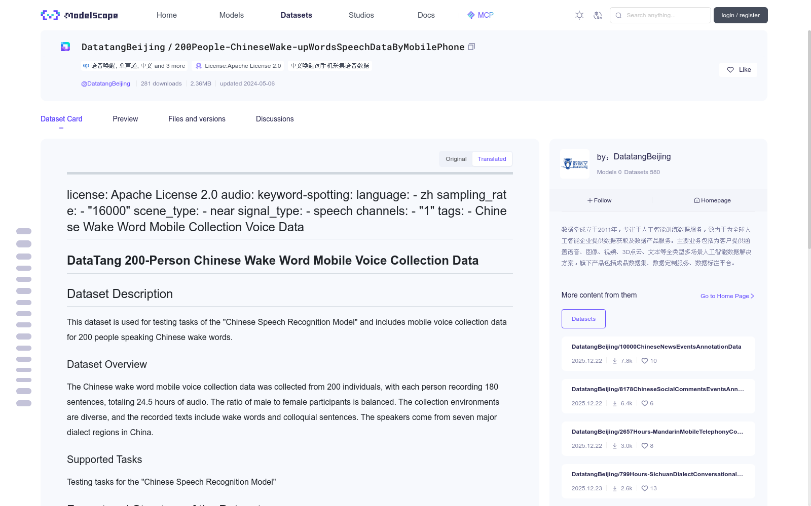
Task: Open the Datasets menu item
Action: (x=297, y=15)
